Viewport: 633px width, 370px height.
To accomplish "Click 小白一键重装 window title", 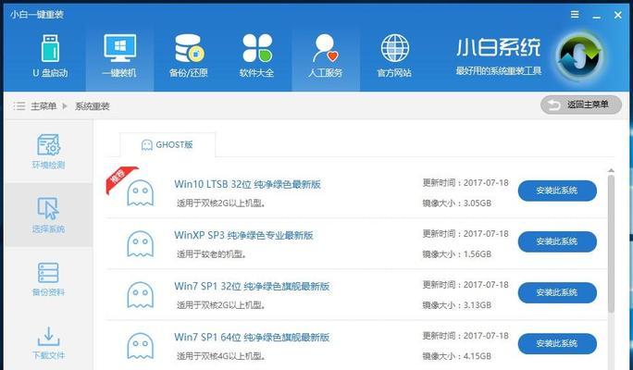I will click(x=37, y=15).
